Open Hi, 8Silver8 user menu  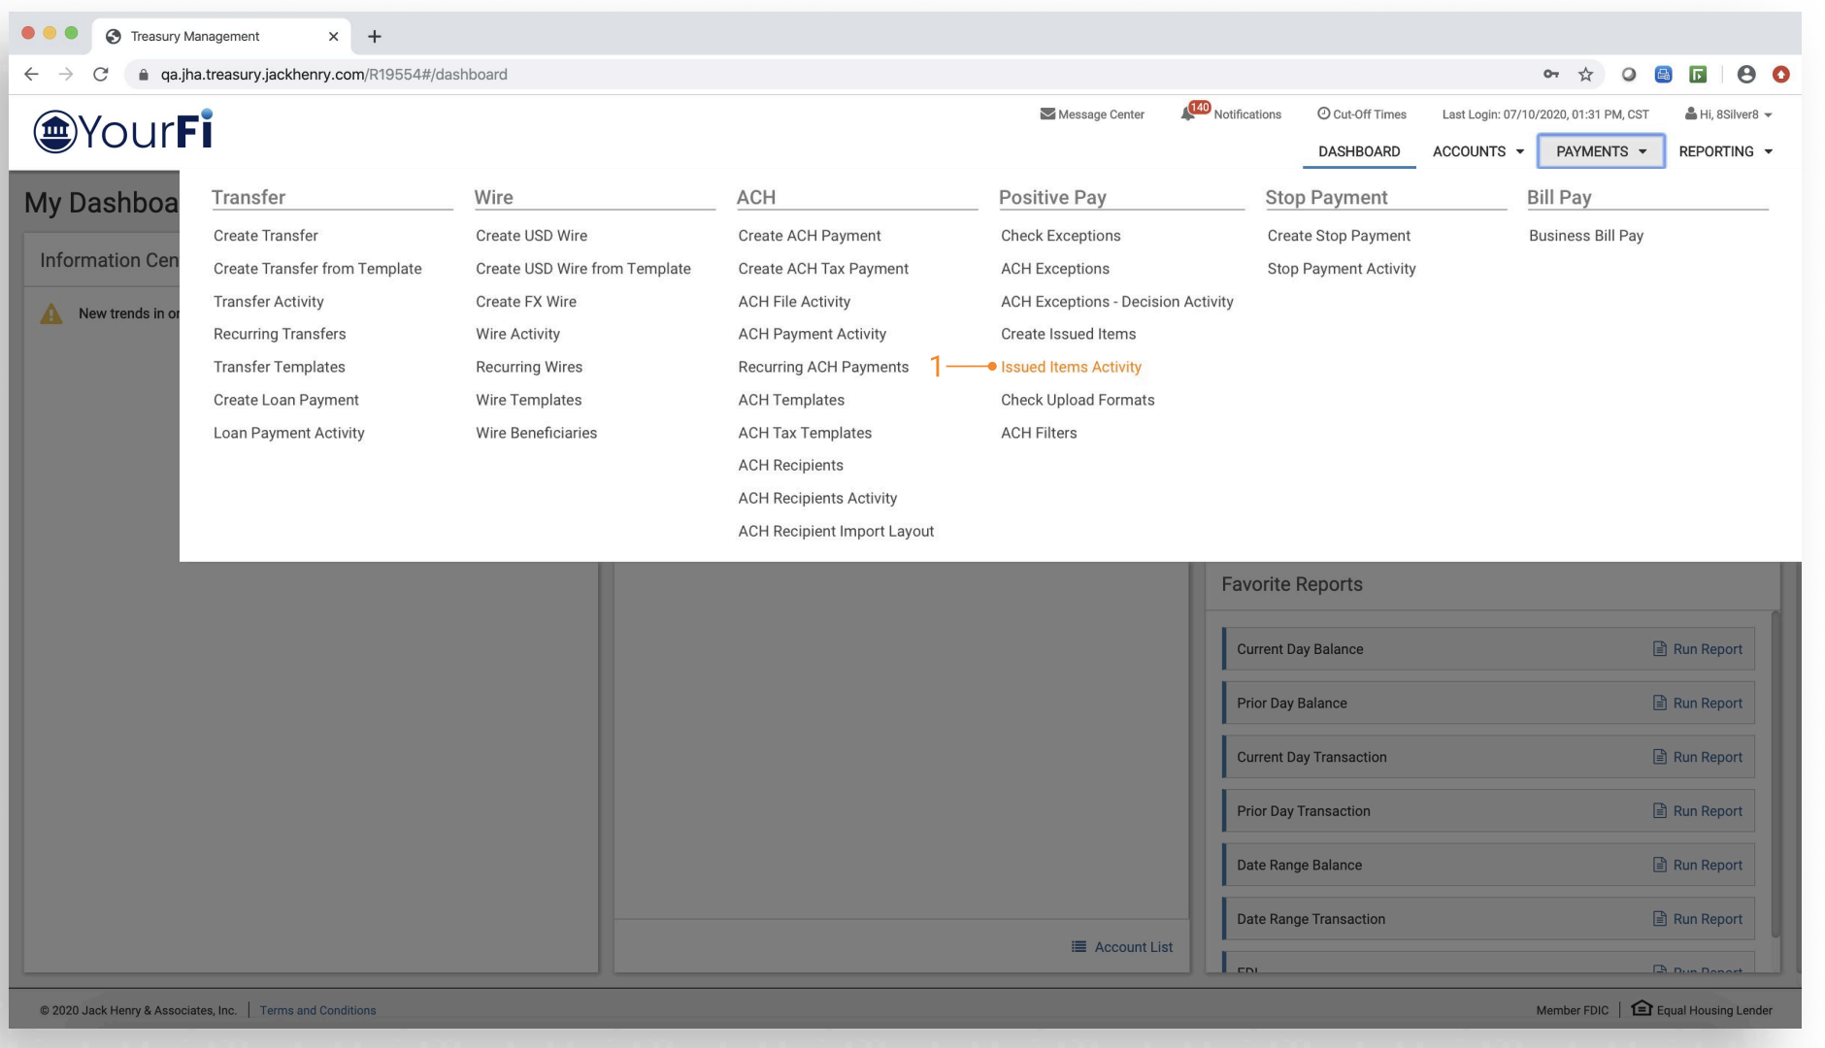click(x=1729, y=115)
